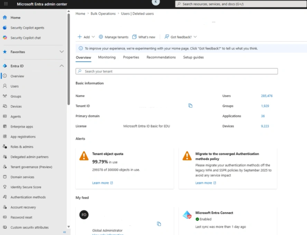Click the Manage tenants gear icon
Screen dimensions: 307x235
[101, 37]
